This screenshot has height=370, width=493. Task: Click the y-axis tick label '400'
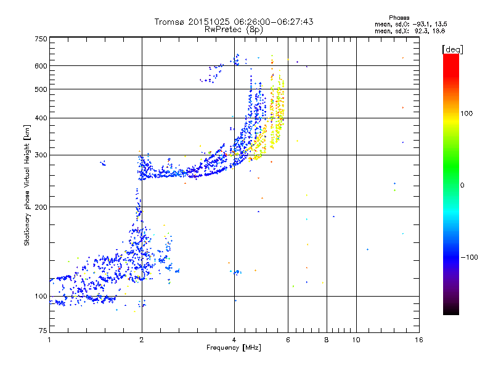coord(41,118)
